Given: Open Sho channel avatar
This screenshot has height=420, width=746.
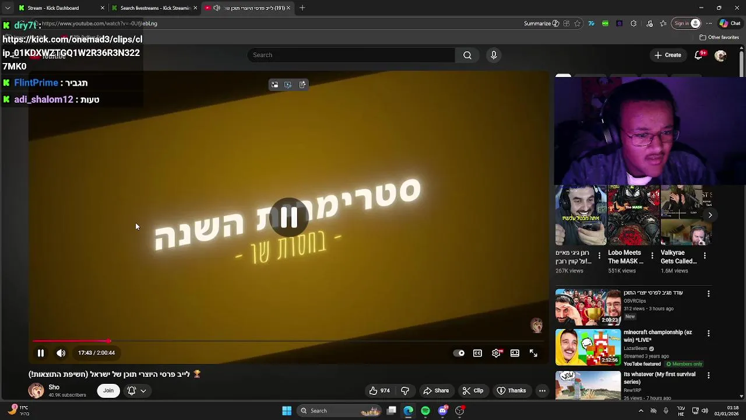Looking at the screenshot, I should [x=36, y=391].
